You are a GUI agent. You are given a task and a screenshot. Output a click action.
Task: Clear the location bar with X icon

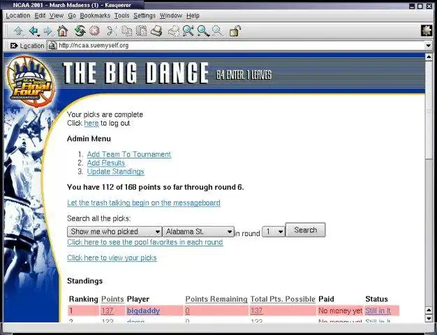click(x=13, y=45)
